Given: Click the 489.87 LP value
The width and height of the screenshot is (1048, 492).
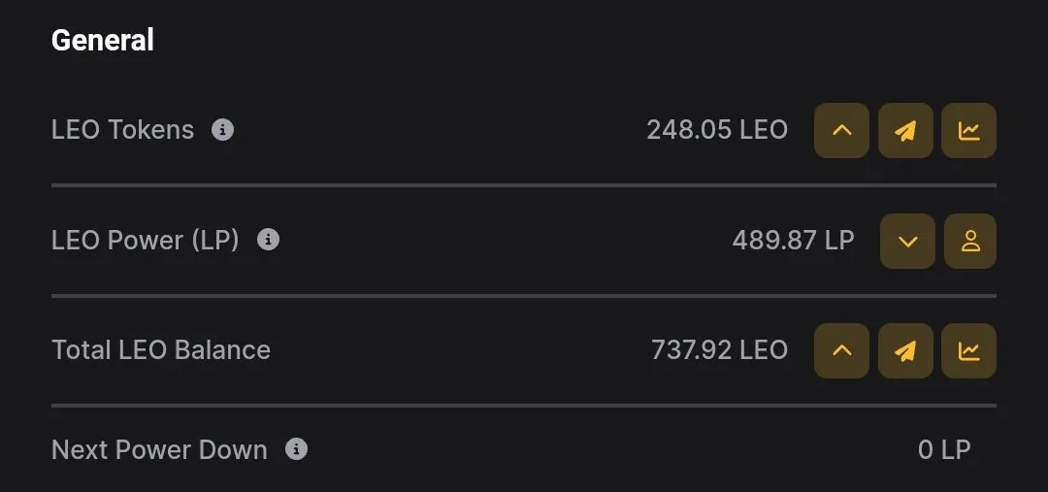Looking at the screenshot, I should (x=794, y=240).
